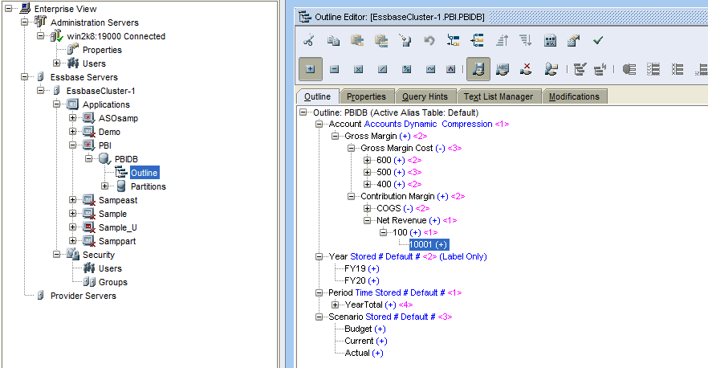Select Groups under Security
This screenshot has height=368, width=708.
113,282
